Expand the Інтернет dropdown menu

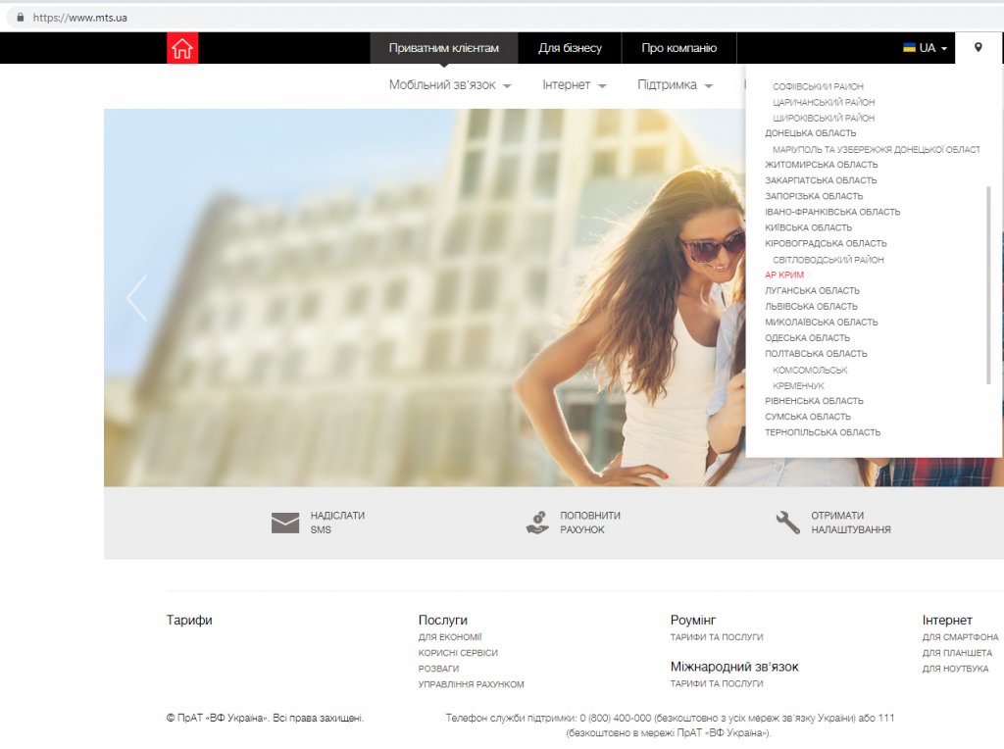[x=574, y=85]
